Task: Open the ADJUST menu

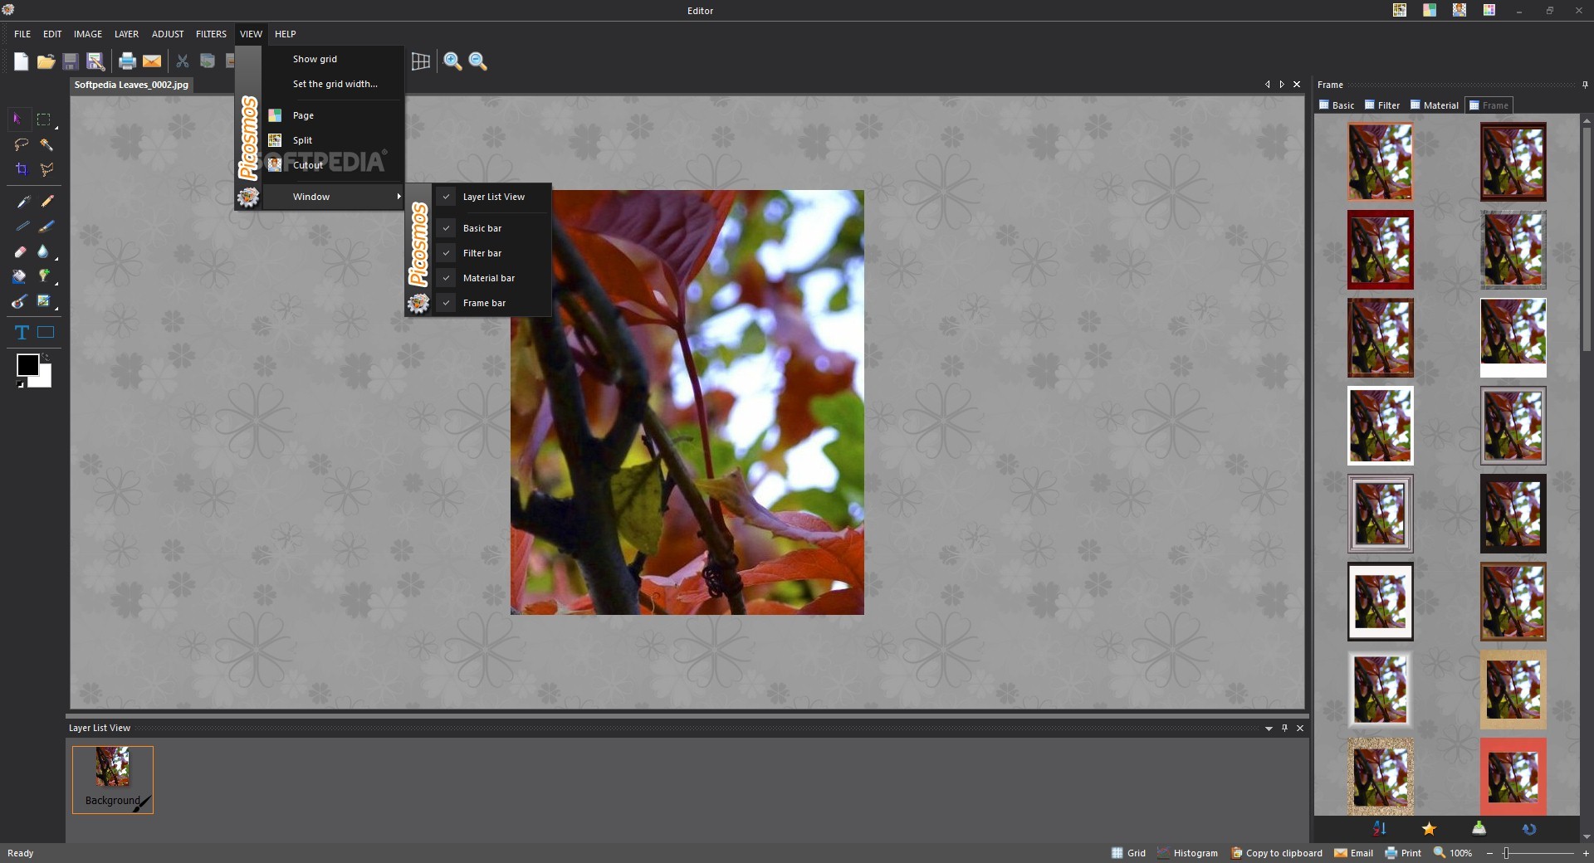Action: click(x=168, y=34)
